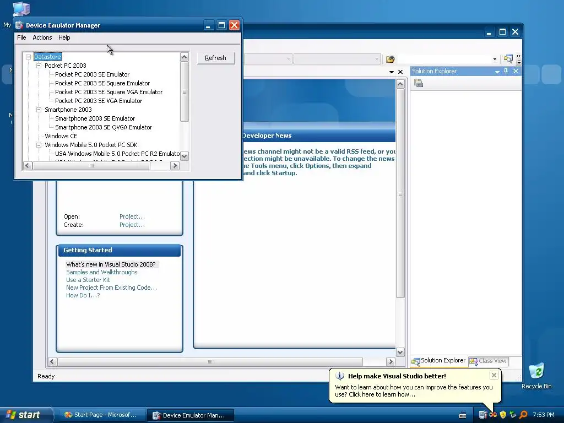Open What's new in Visual Studio 2008?
This screenshot has height=423, width=564.
click(111, 264)
